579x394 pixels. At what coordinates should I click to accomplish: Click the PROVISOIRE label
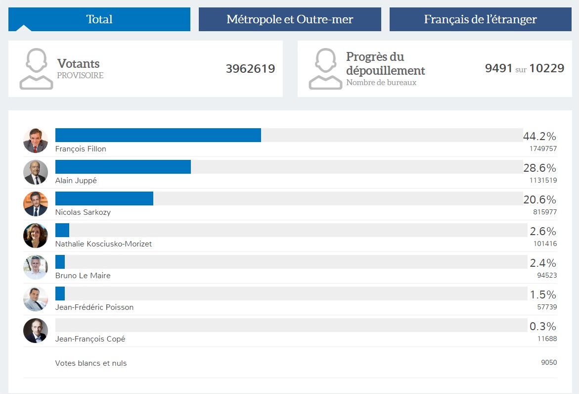tap(80, 75)
